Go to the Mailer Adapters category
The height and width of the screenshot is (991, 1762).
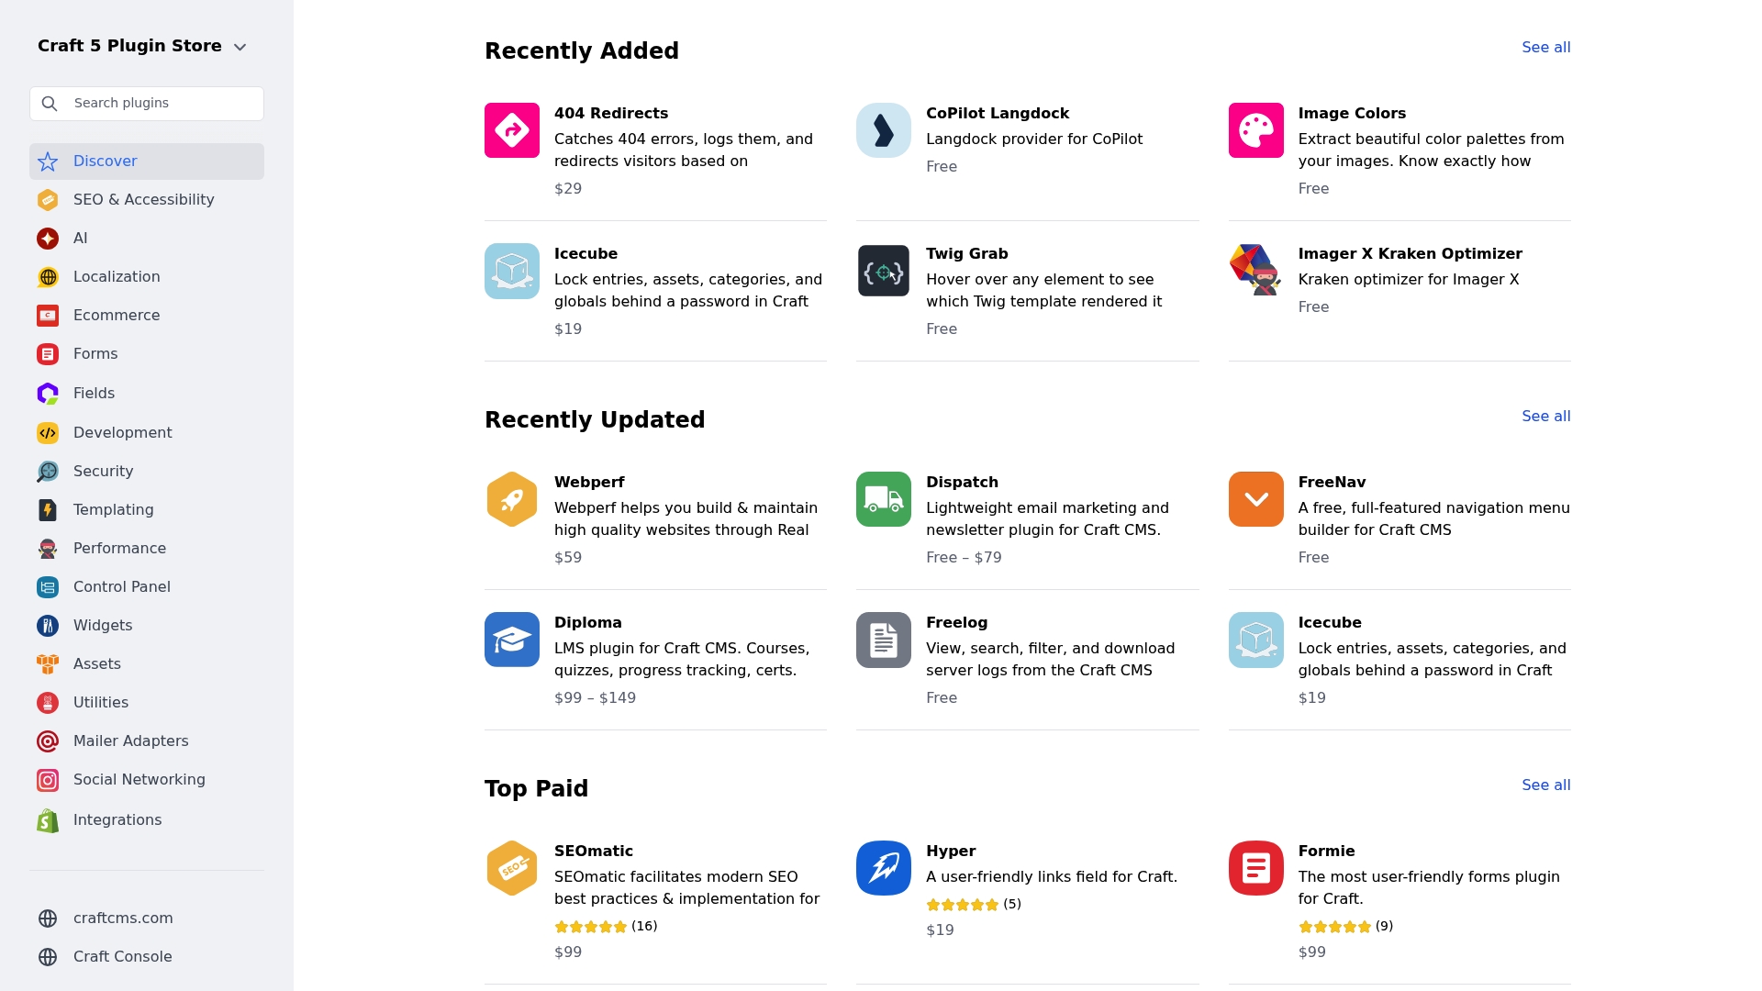click(130, 741)
